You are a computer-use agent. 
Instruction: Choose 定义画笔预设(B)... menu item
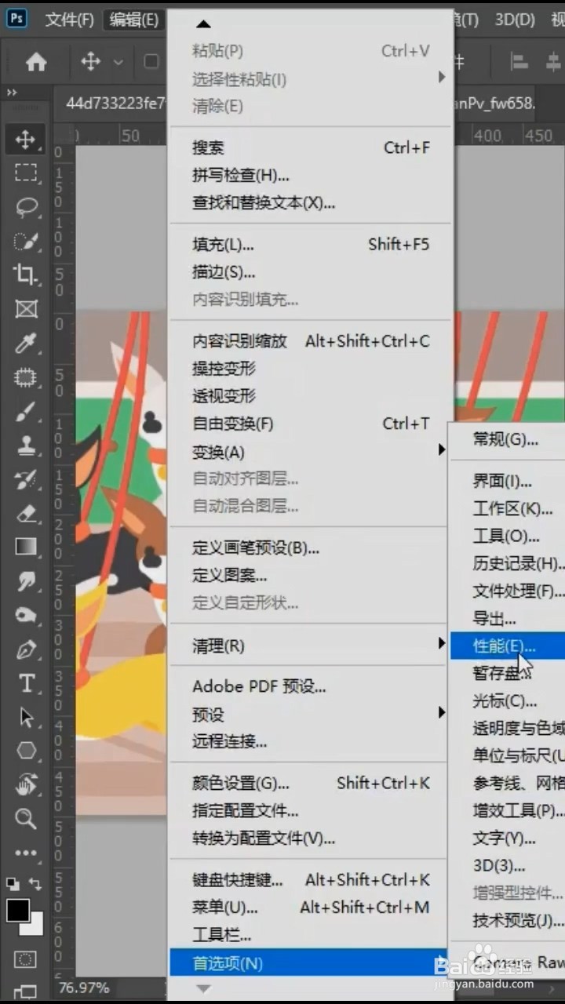(x=312, y=548)
